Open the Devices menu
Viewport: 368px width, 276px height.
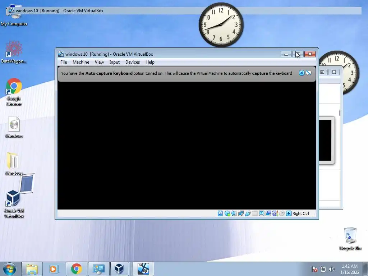133,62
